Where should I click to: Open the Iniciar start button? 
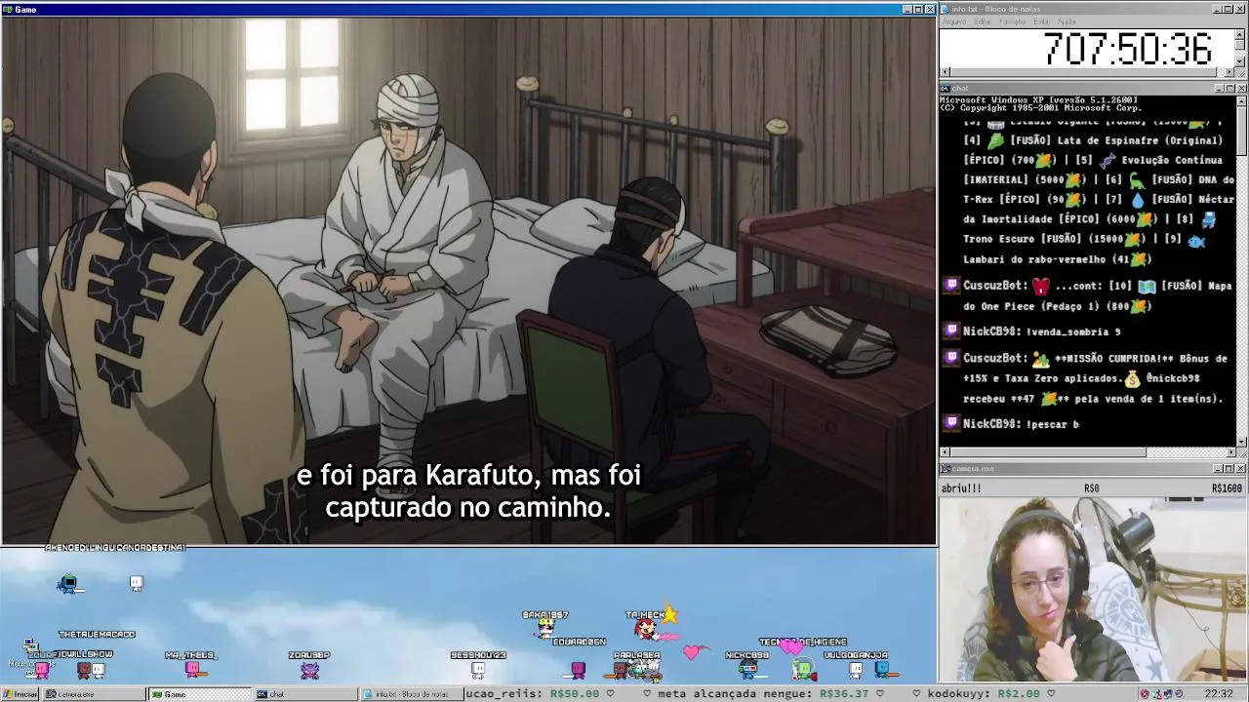coord(20,694)
